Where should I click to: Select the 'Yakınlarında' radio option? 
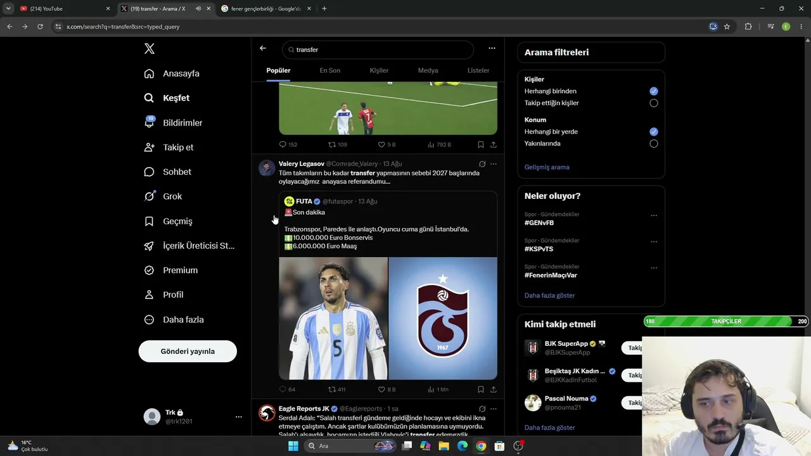click(x=654, y=144)
